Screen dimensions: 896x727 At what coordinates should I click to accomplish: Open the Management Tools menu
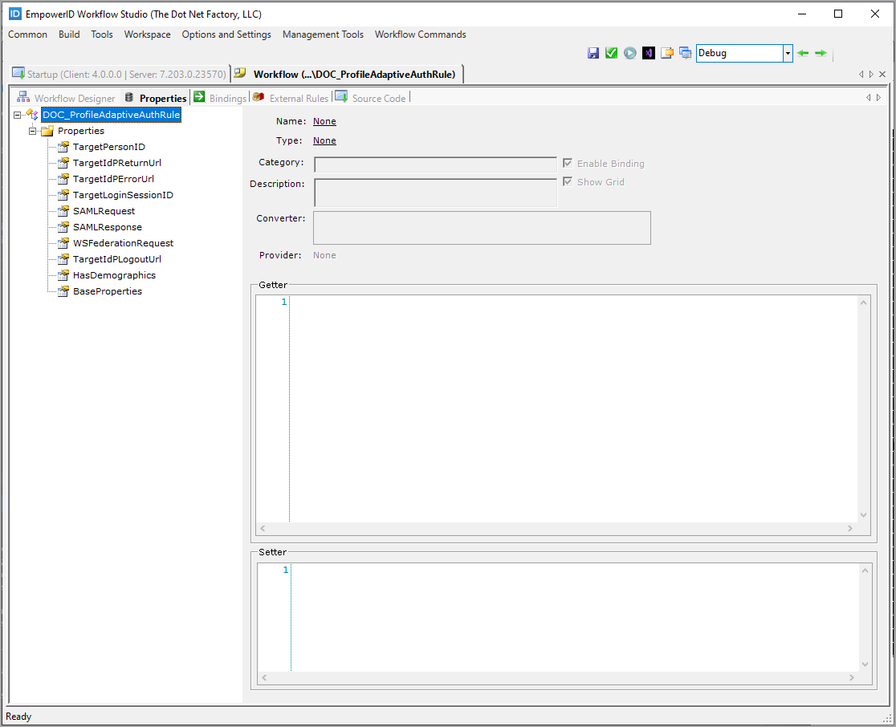coord(323,35)
